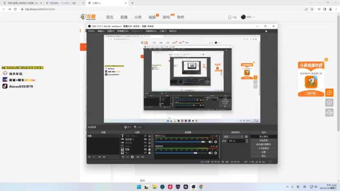The width and height of the screenshot is (340, 191).
Task: Open Help menu in OBS
Action: coord(173,31)
